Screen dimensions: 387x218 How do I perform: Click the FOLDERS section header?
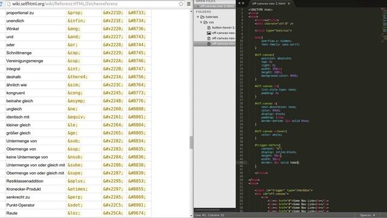[203, 12]
